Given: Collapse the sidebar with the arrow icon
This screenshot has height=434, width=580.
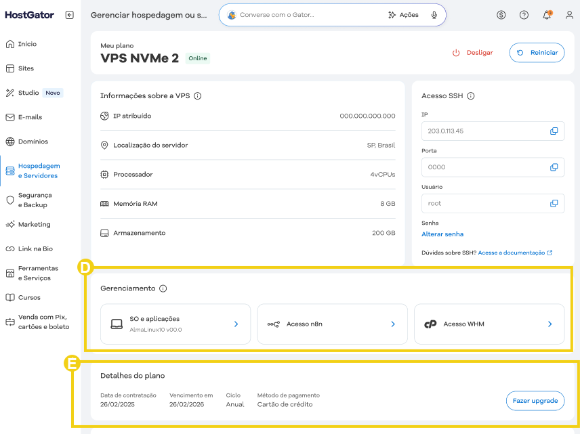Looking at the screenshot, I should (70, 15).
